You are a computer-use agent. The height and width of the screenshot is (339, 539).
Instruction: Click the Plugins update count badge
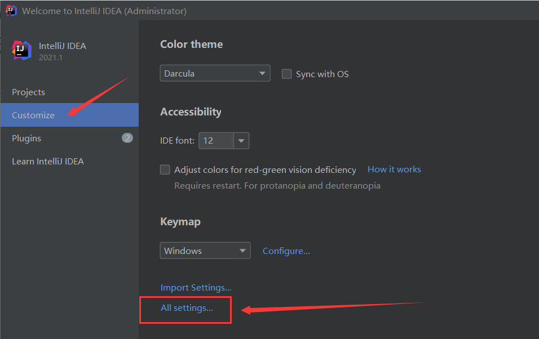(x=127, y=138)
